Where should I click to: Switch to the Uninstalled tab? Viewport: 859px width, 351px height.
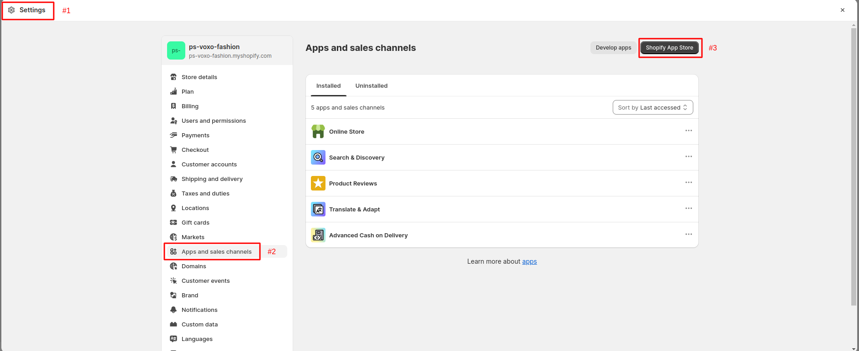[371, 85]
